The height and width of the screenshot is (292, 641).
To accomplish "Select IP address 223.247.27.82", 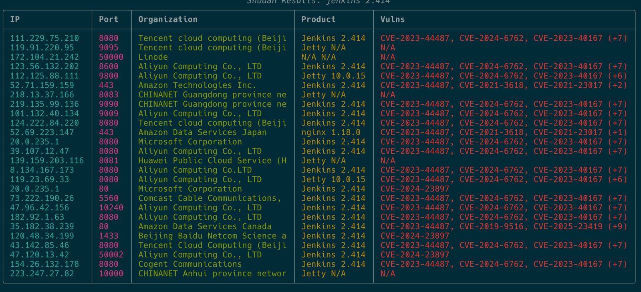I will 42,273.
